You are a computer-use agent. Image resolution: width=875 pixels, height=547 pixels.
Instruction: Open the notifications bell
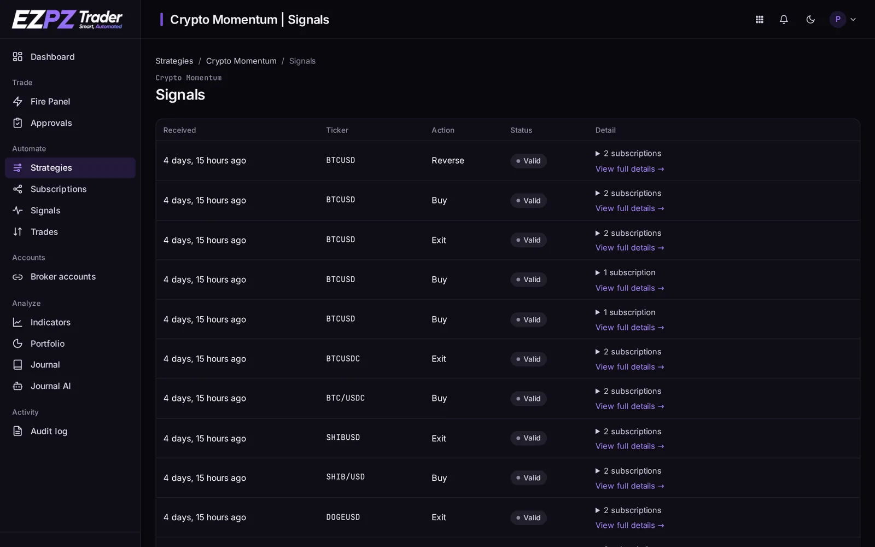pyautogui.click(x=784, y=20)
